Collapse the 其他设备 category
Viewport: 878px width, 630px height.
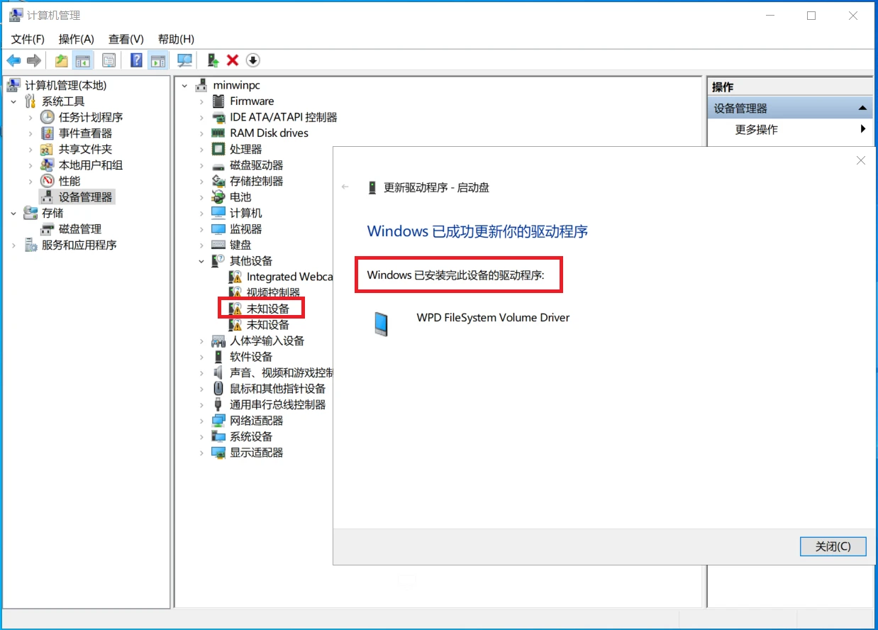point(201,260)
